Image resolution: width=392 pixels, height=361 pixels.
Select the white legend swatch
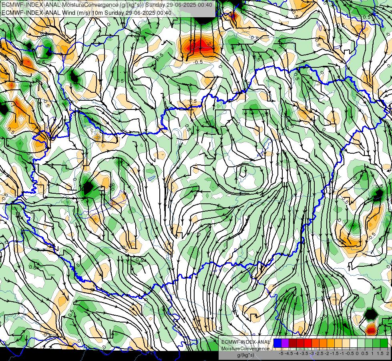(x=354, y=343)
